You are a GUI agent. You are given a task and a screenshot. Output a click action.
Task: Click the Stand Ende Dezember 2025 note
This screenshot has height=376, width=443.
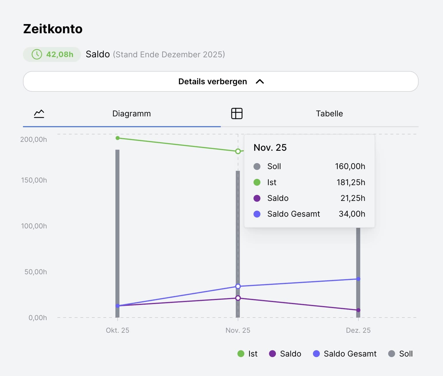pyautogui.click(x=169, y=54)
